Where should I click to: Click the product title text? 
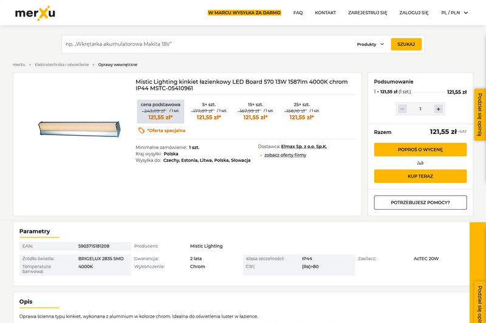[241, 85]
